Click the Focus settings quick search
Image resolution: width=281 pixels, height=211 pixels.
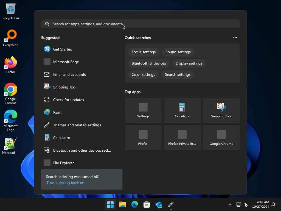tap(144, 52)
